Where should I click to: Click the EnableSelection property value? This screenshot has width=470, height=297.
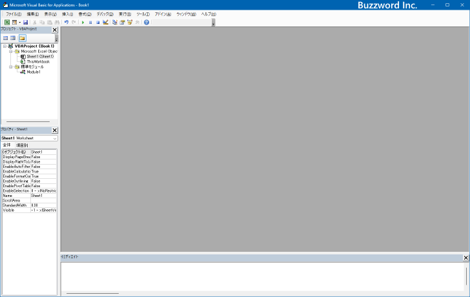pos(43,190)
